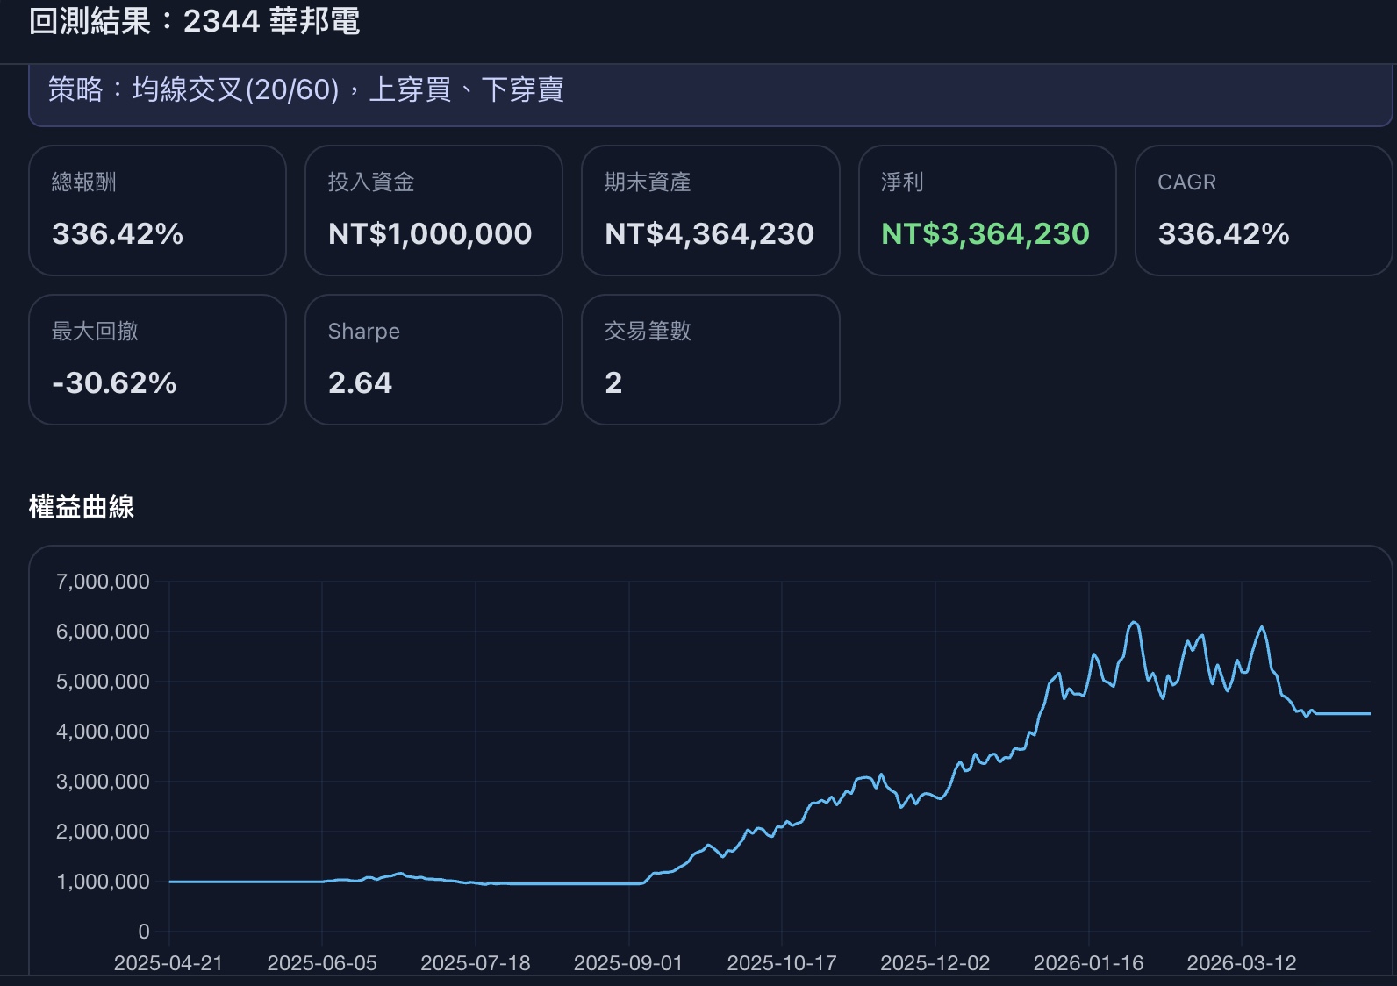Click the 1,000,000 y-axis label
The image size is (1397, 986).
(103, 882)
